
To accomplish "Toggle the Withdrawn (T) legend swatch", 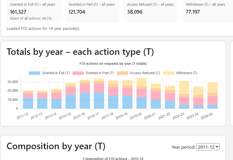I will [168, 73].
